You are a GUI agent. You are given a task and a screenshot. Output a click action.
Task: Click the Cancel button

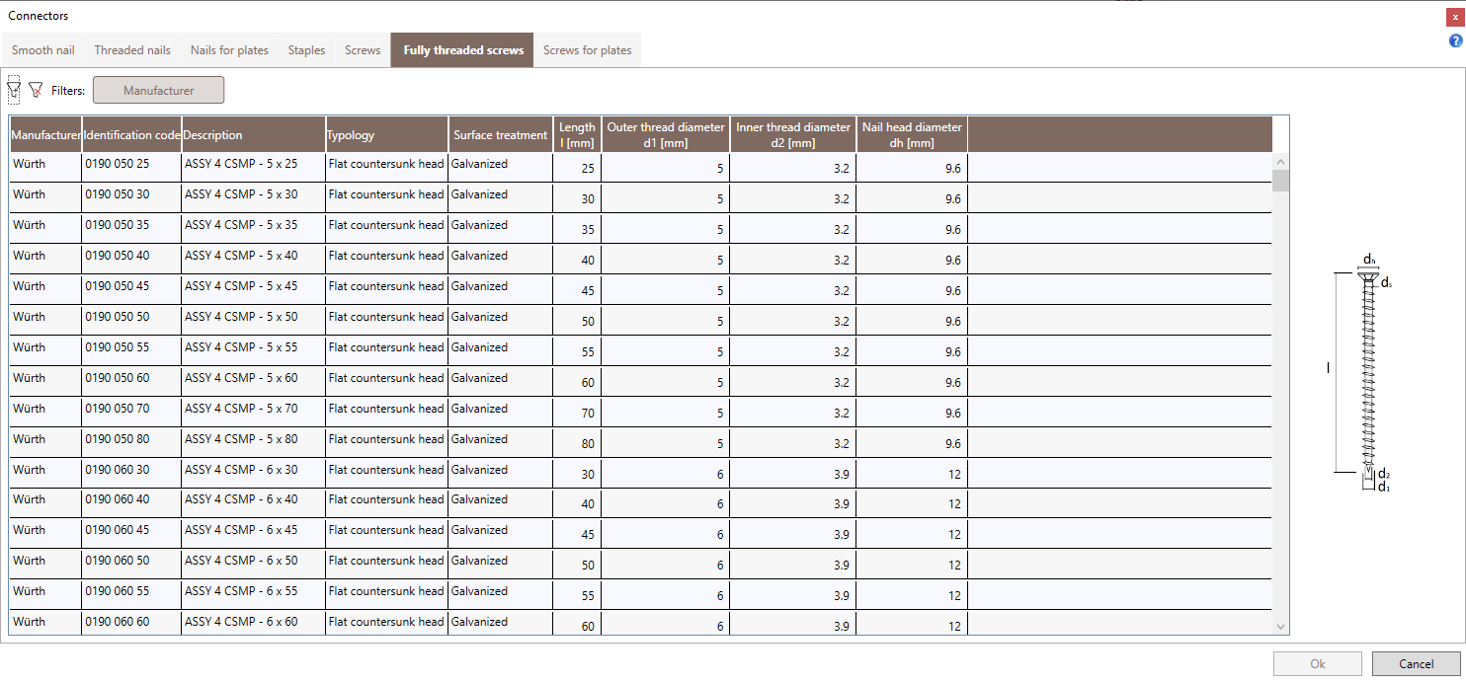tap(1417, 664)
